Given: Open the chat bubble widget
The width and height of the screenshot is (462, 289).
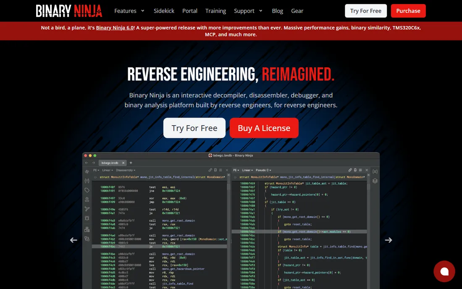Looking at the screenshot, I should (x=444, y=271).
